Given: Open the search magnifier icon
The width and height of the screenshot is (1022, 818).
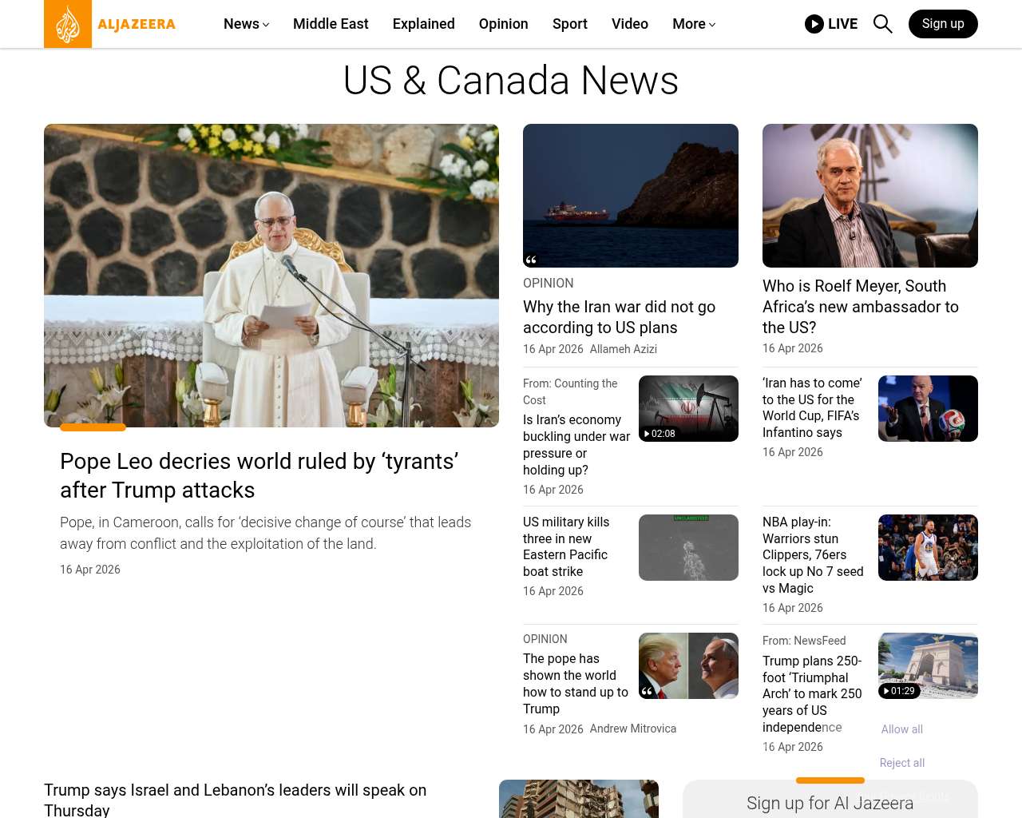Looking at the screenshot, I should tap(882, 24).
